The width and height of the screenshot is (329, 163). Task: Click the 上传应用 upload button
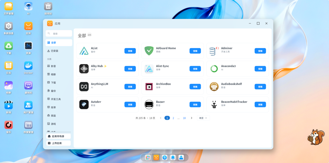coord(58,143)
